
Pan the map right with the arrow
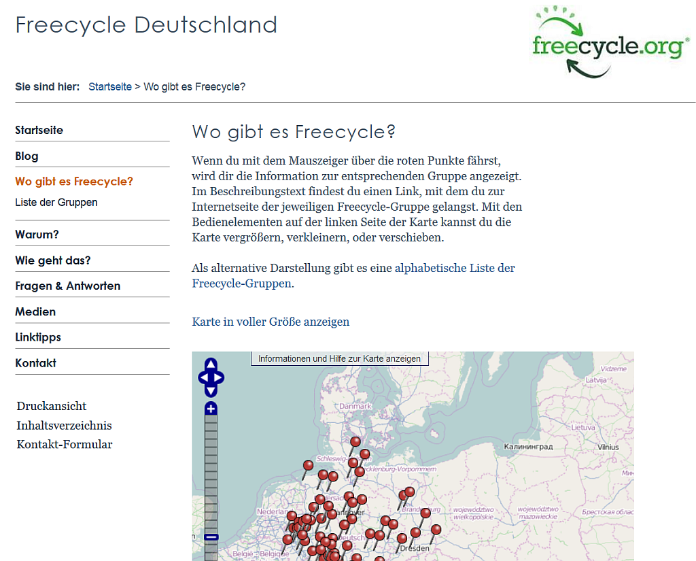pos(219,377)
